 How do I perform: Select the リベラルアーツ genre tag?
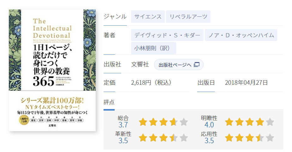click(188, 17)
